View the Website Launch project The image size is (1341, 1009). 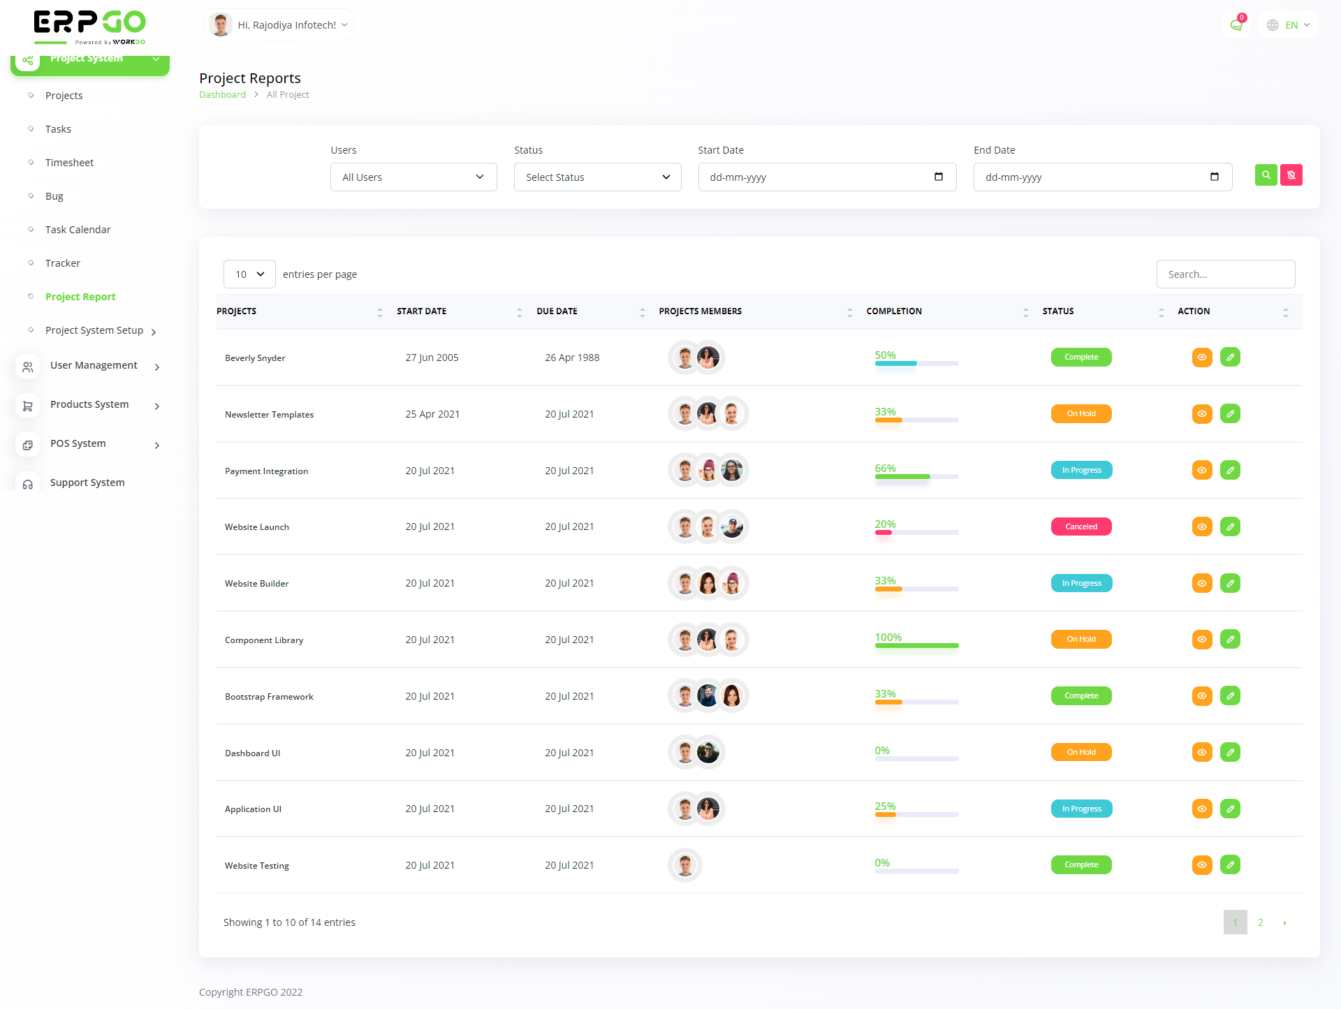[1202, 526]
